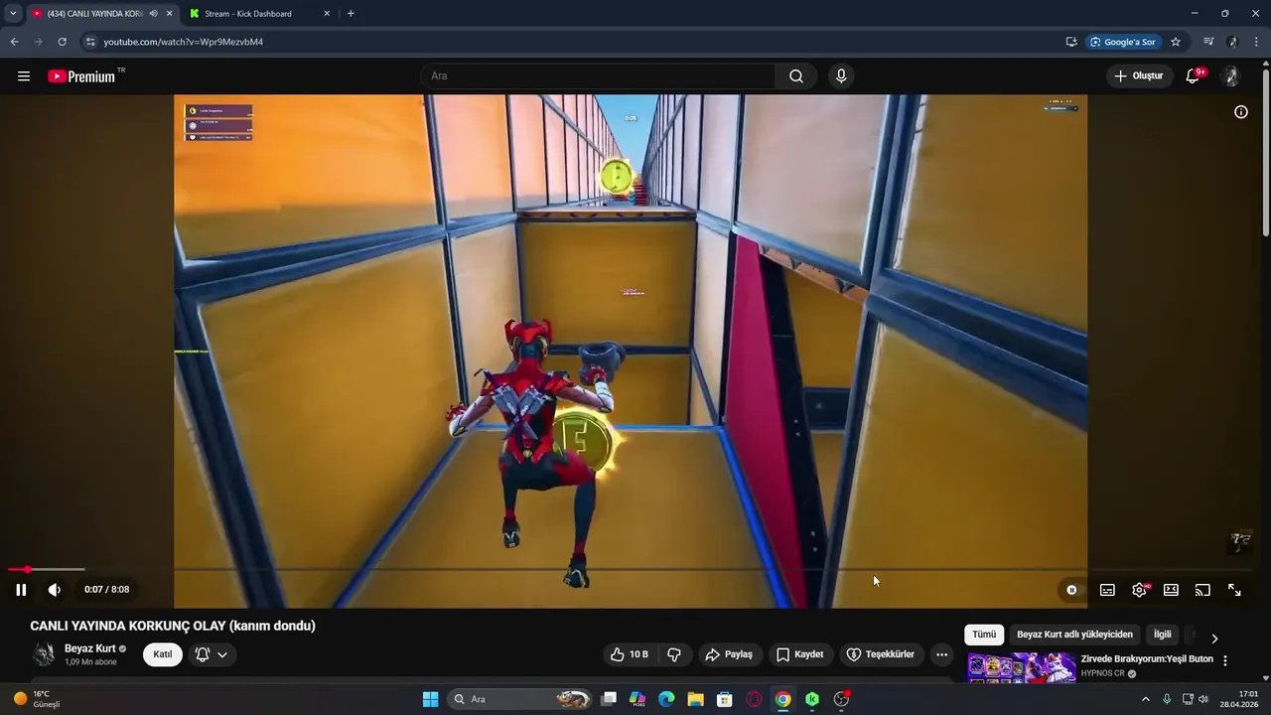Open more actions three-dot menu under video

[x=941, y=654]
